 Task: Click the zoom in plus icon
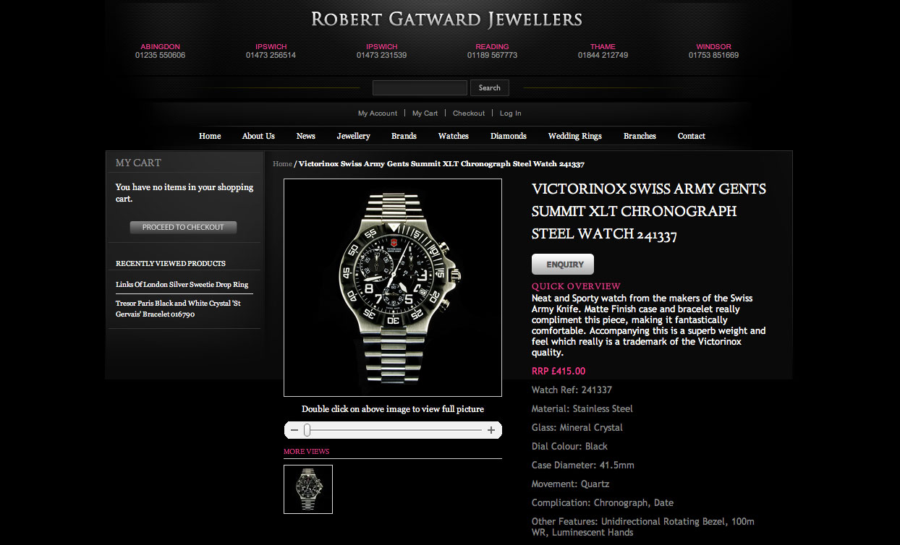pyautogui.click(x=491, y=430)
